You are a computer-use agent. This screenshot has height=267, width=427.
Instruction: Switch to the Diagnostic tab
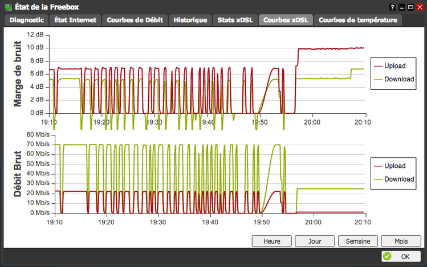pos(26,20)
